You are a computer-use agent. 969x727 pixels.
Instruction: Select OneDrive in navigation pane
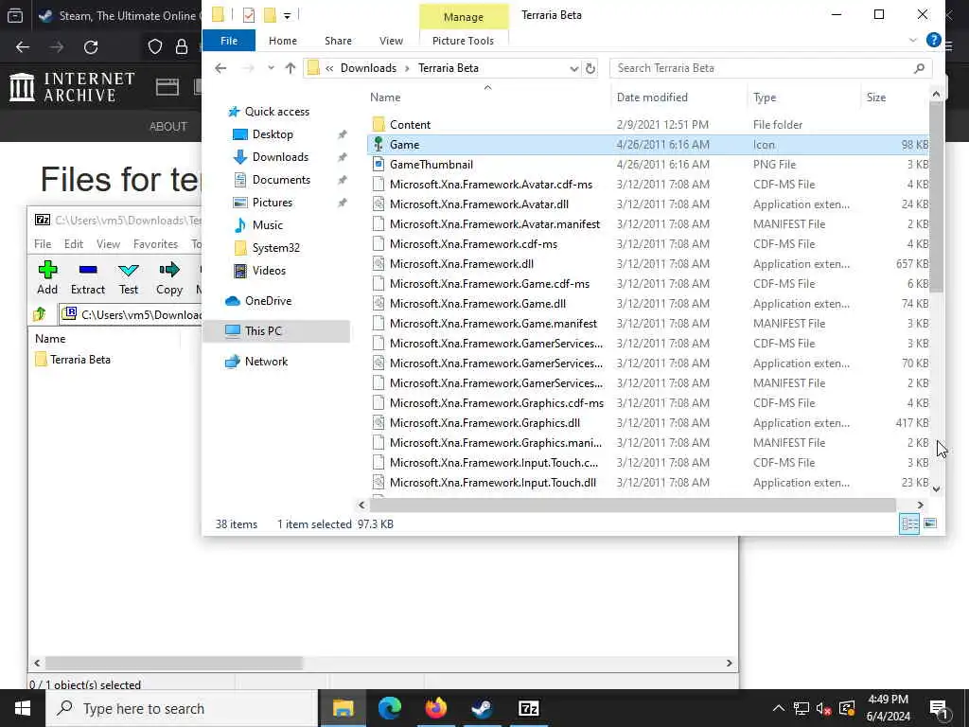(268, 301)
